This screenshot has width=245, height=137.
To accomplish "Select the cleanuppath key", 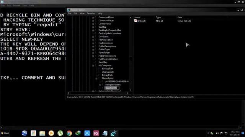I will [108, 72].
